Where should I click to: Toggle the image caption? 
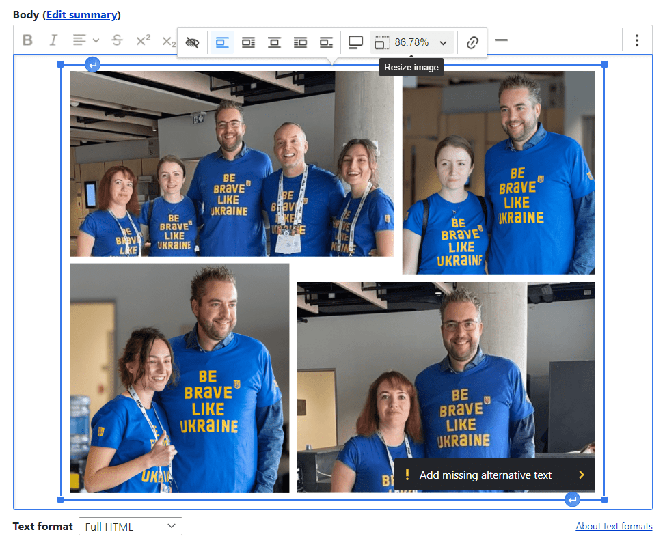(355, 42)
